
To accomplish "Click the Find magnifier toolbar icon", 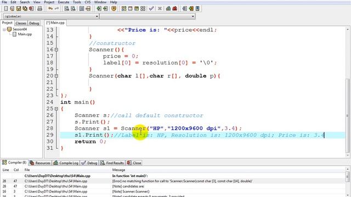I will tap(67, 9).
